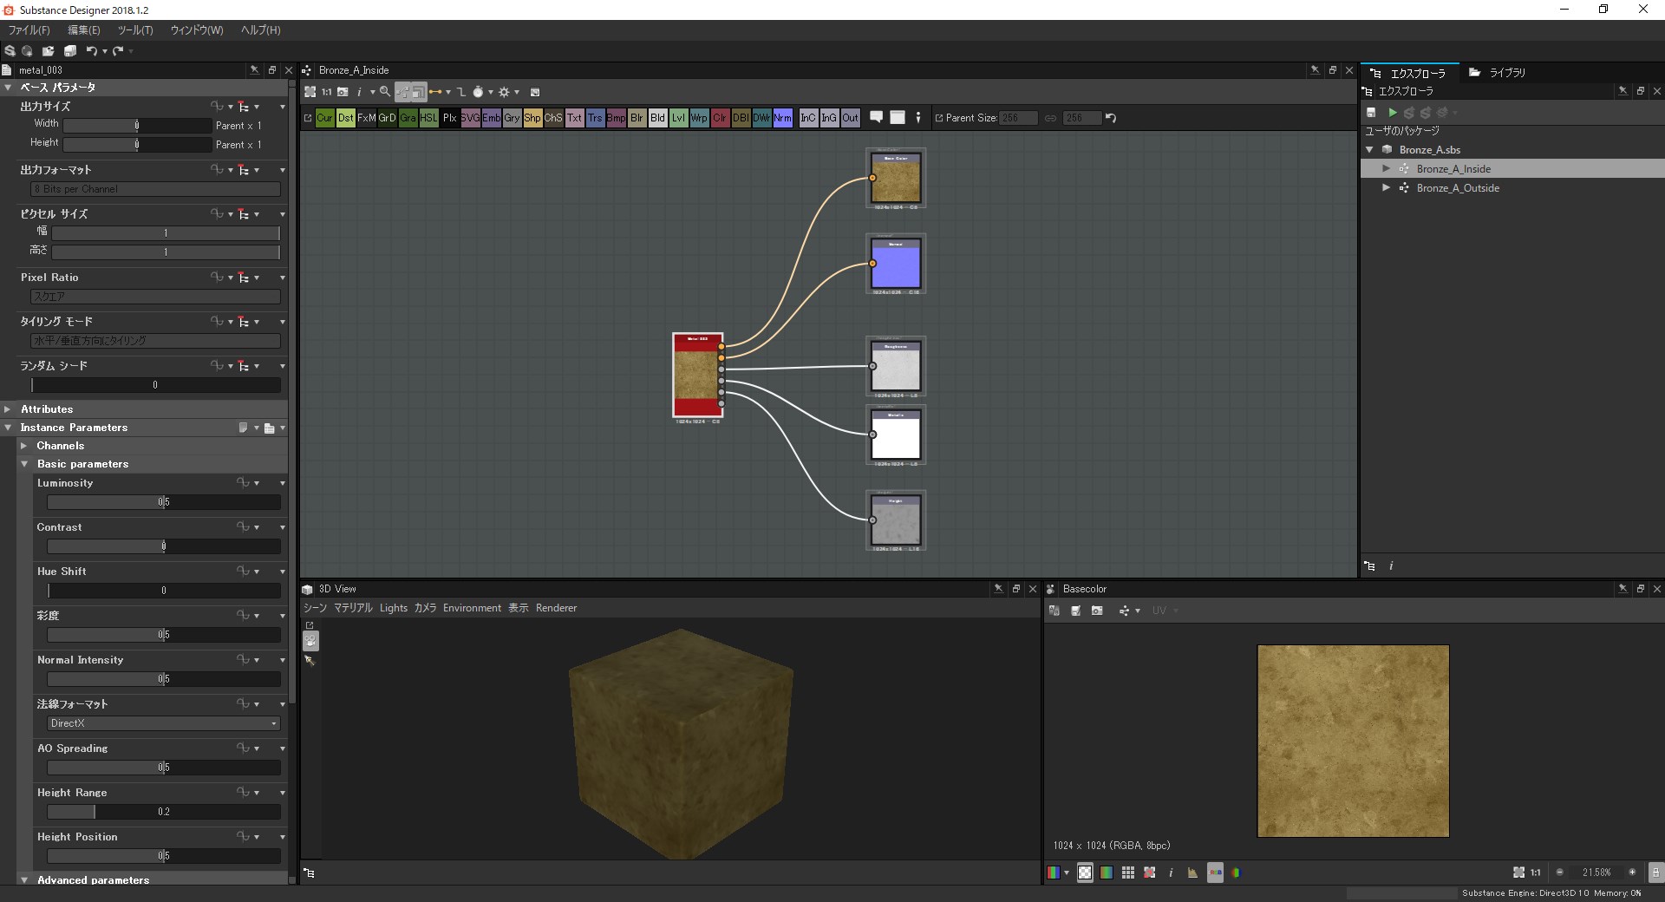Click the Luminosity slider
The width and height of the screenshot is (1665, 902).
164,502
